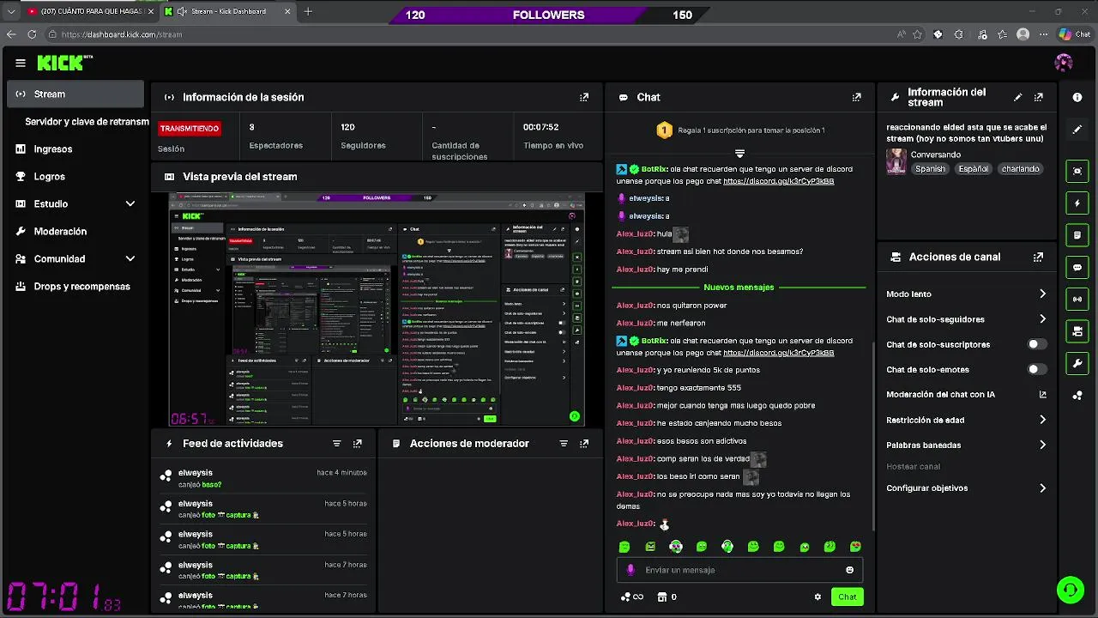
Task: Expand the Estudio sidebar section
Action: [130, 203]
